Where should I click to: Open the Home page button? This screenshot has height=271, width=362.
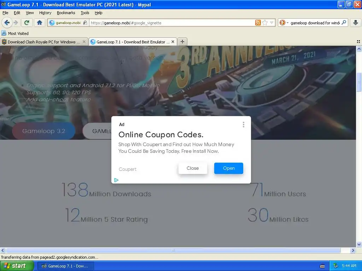tap(40, 23)
